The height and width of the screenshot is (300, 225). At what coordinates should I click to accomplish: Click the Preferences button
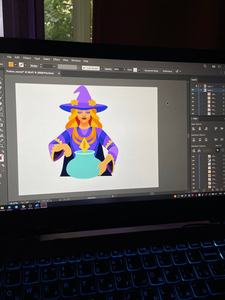[167, 71]
